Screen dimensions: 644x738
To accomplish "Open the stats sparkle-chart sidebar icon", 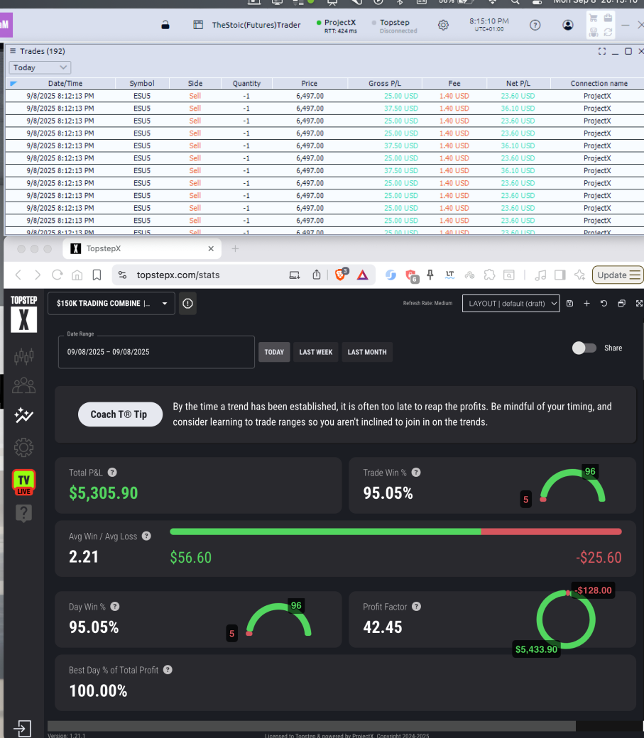I will click(23, 416).
